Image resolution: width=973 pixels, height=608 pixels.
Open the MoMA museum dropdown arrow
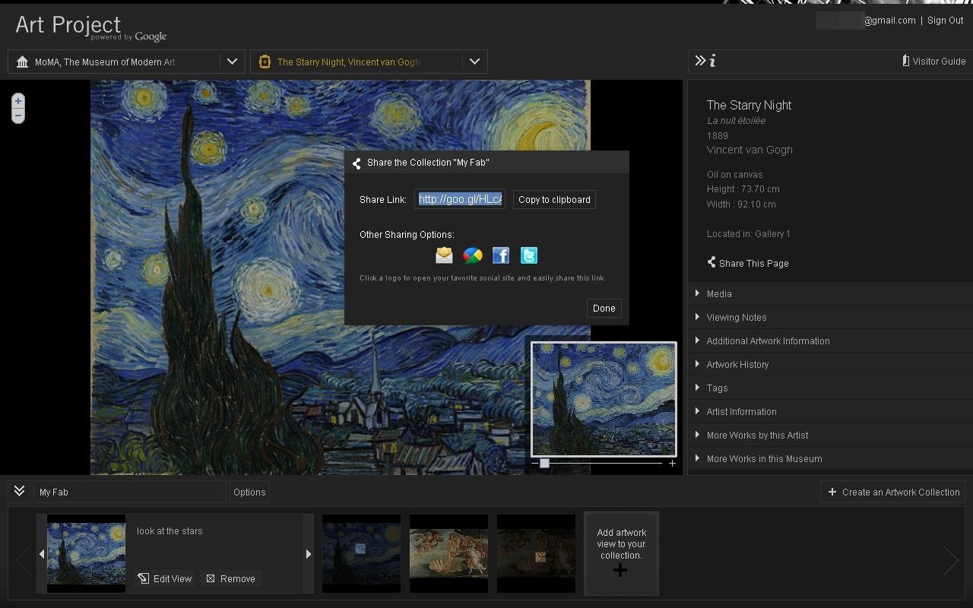(x=233, y=62)
